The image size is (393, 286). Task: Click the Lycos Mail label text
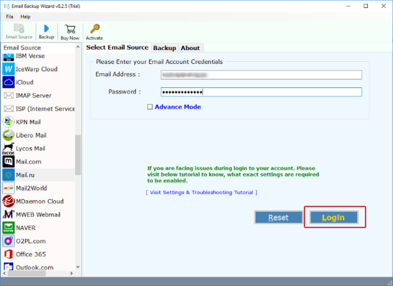click(x=31, y=148)
